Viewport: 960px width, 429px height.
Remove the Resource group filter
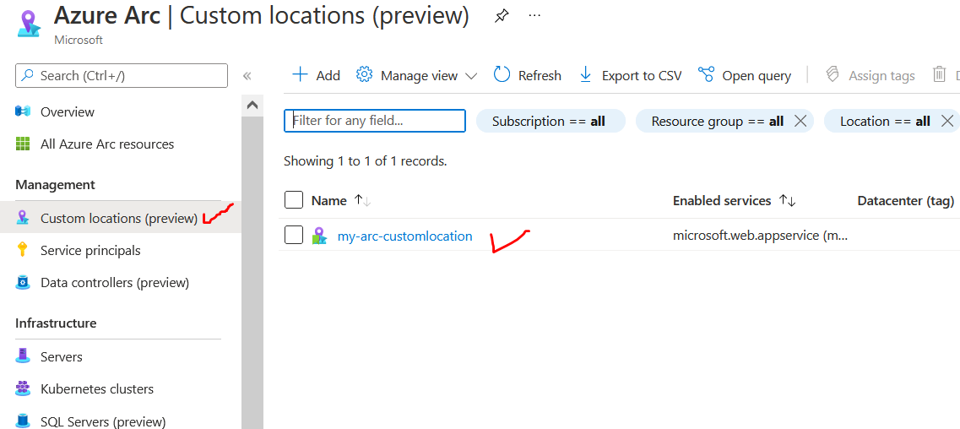[800, 121]
